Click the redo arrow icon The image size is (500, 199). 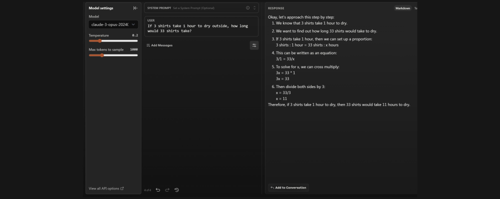167,190
